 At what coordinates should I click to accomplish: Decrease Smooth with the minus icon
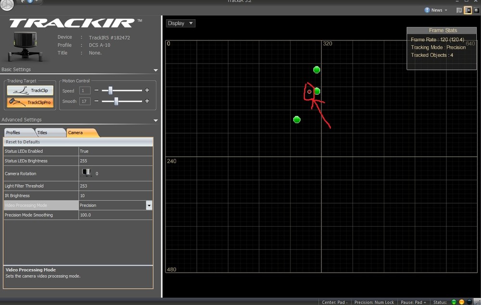point(96,101)
